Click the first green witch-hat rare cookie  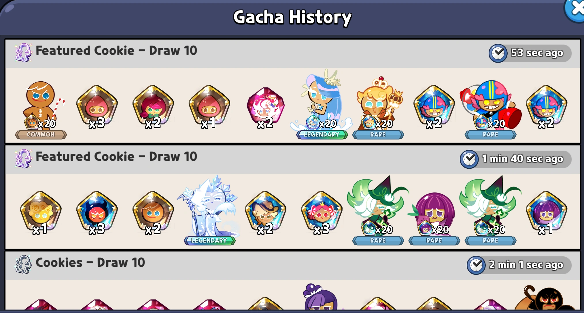tap(378, 210)
